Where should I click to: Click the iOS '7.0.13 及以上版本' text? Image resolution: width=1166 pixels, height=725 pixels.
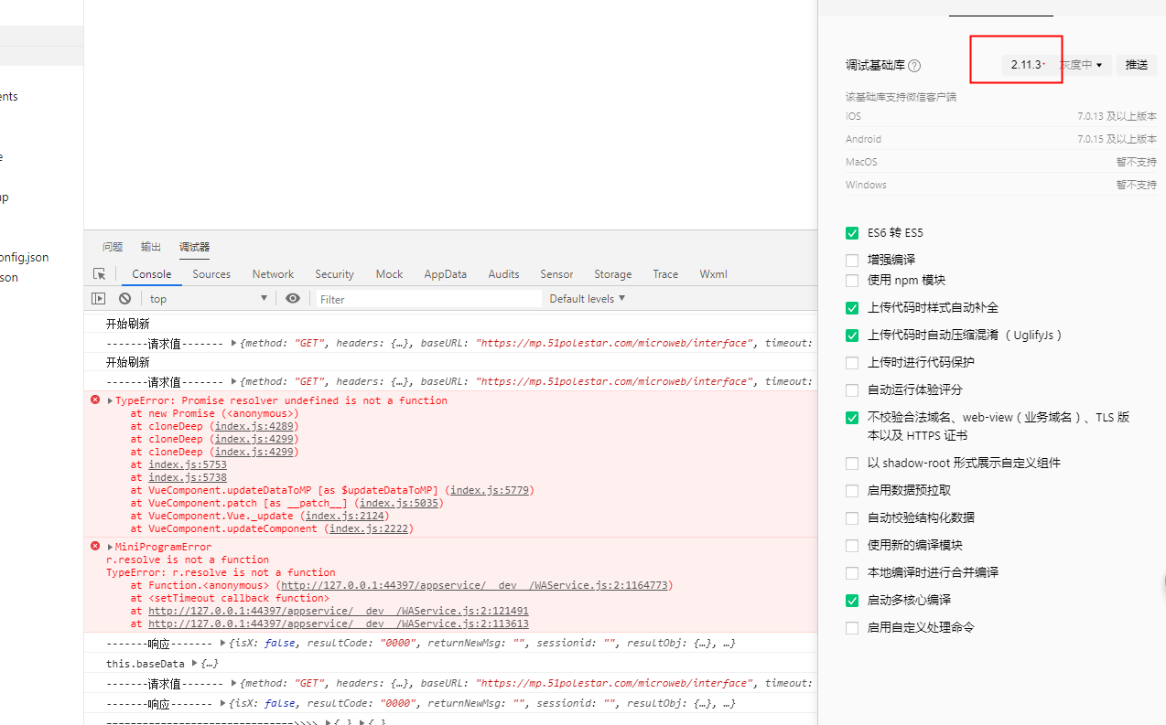[1117, 116]
